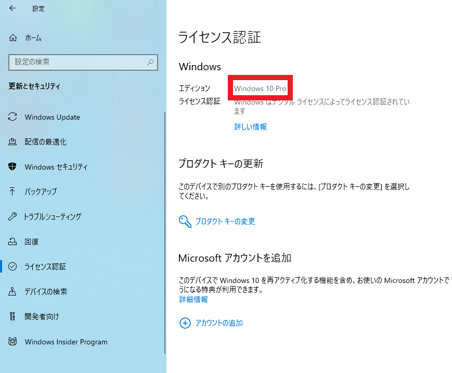Click the delivery optimization icon
452x373 pixels.
click(x=13, y=142)
